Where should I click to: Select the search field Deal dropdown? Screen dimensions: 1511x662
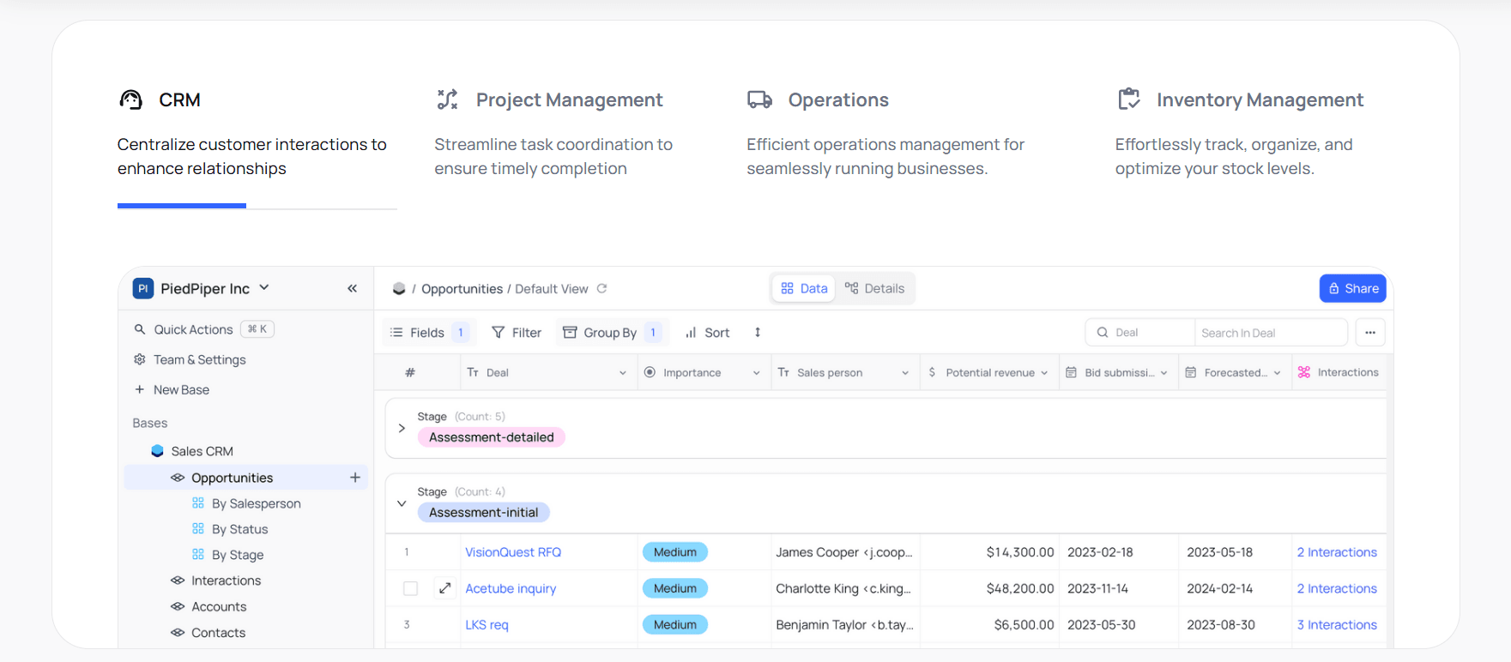1140,333
